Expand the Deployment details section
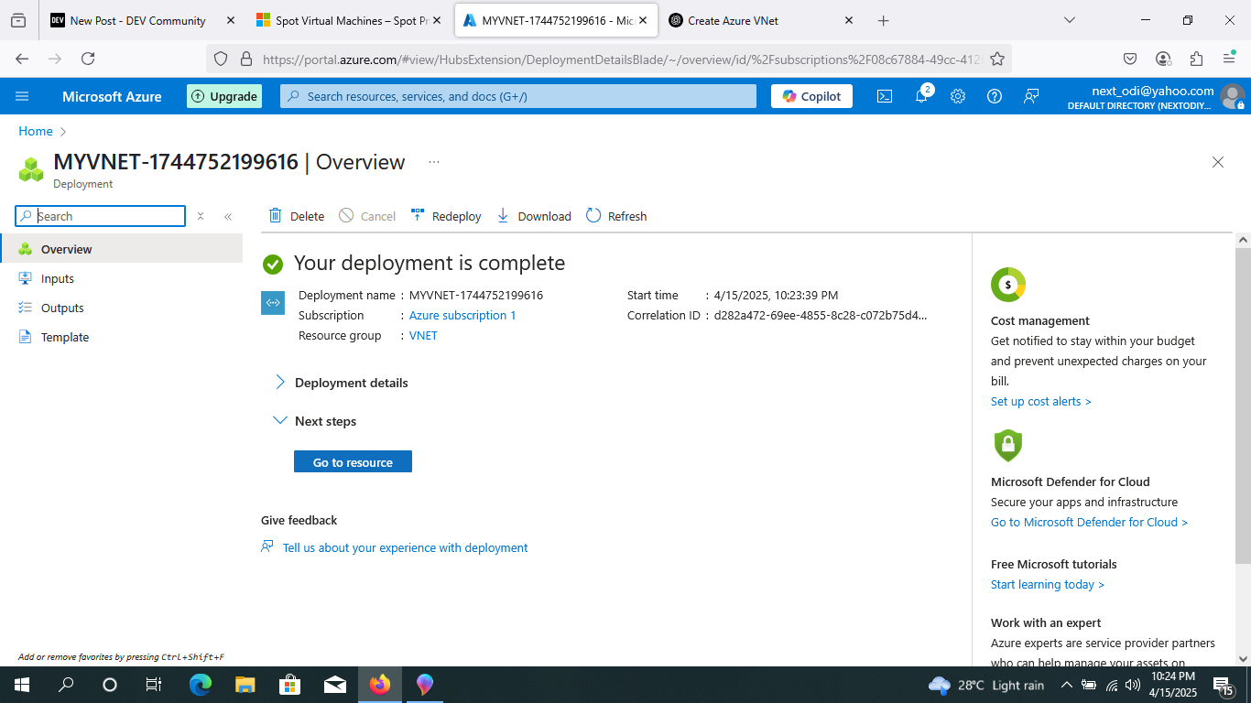This screenshot has height=703, width=1251. (x=341, y=383)
